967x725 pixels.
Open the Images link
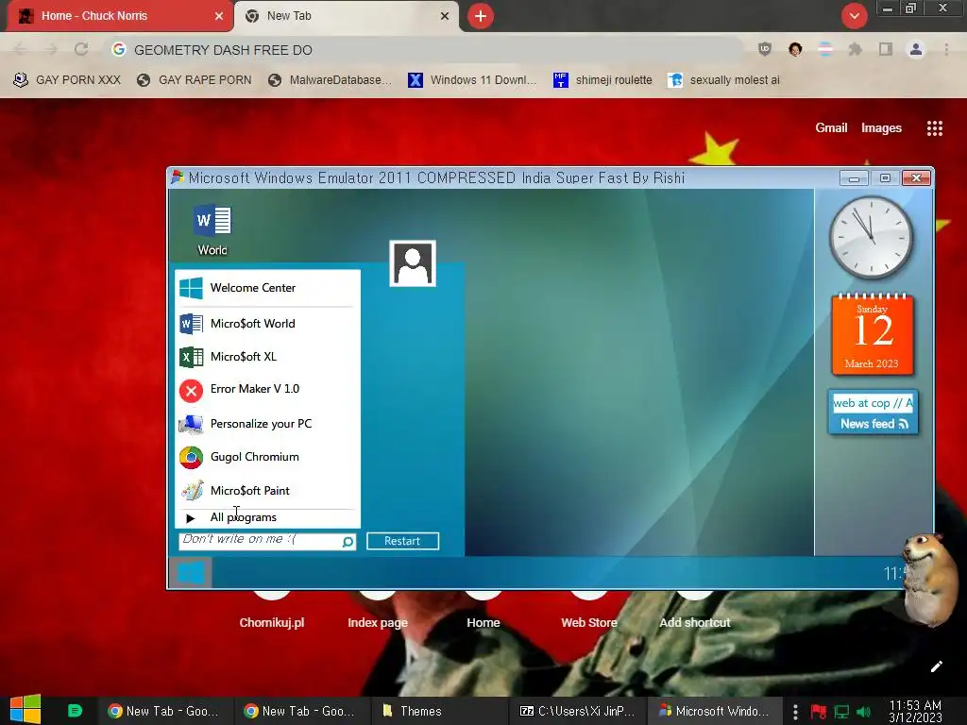(x=881, y=127)
